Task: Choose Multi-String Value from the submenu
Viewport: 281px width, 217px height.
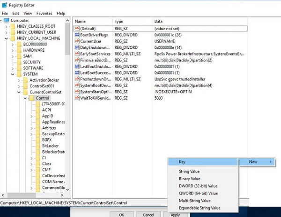Action: 203,201
